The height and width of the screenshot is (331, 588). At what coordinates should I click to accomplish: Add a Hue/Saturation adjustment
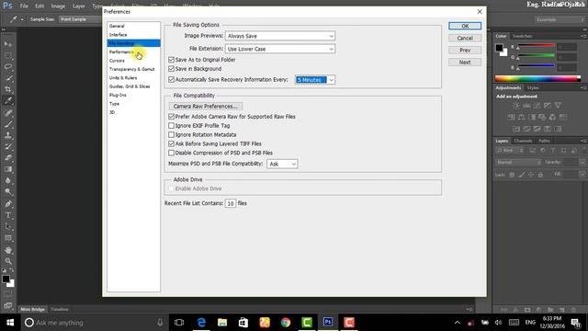pyautogui.click(x=511, y=118)
